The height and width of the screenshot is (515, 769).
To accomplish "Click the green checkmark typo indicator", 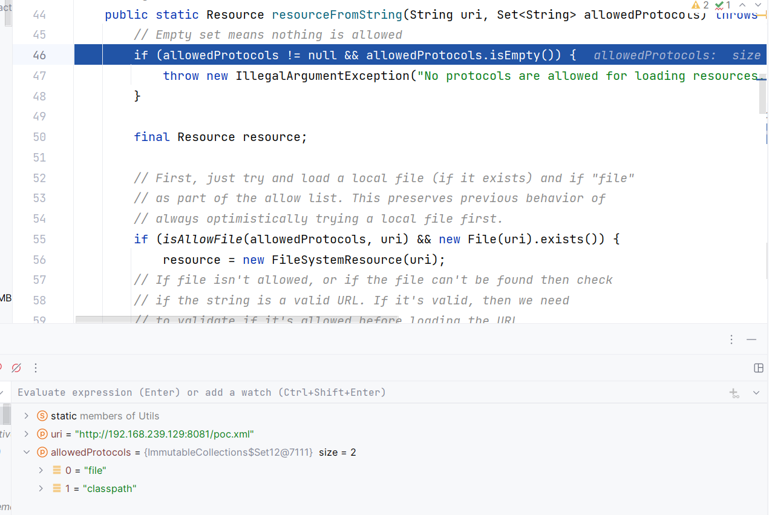I will pyautogui.click(x=722, y=5).
